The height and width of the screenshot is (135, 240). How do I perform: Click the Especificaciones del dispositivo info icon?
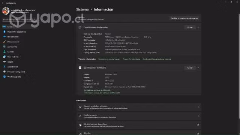80,27
